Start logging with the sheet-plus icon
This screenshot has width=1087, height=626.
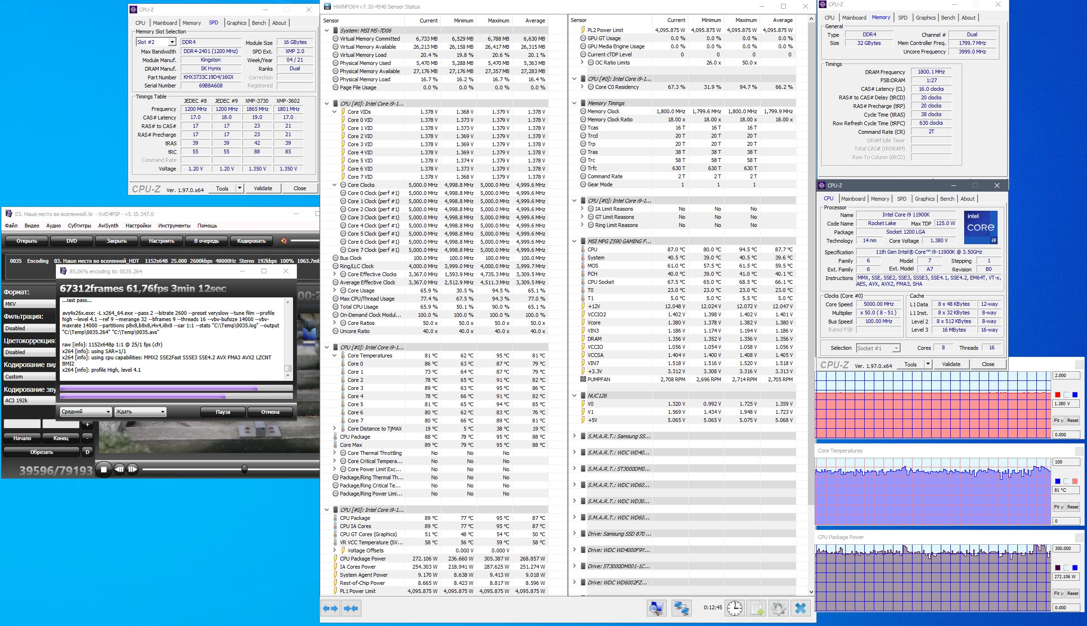757,608
